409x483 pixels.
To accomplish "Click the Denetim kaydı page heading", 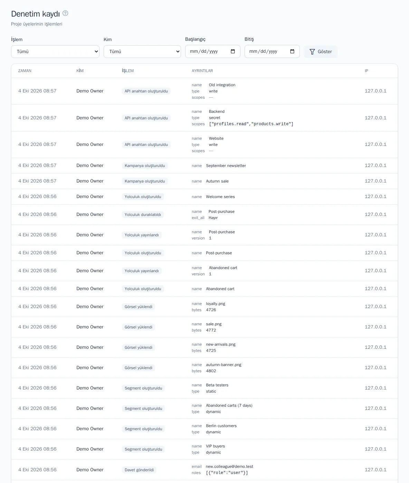I will [35, 14].
